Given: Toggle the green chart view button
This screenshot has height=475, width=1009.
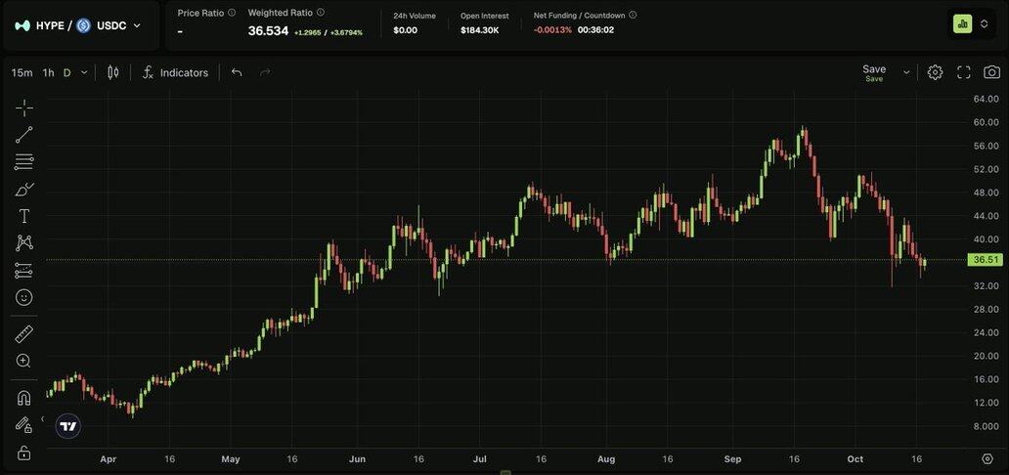Looking at the screenshot, I should tap(962, 23).
